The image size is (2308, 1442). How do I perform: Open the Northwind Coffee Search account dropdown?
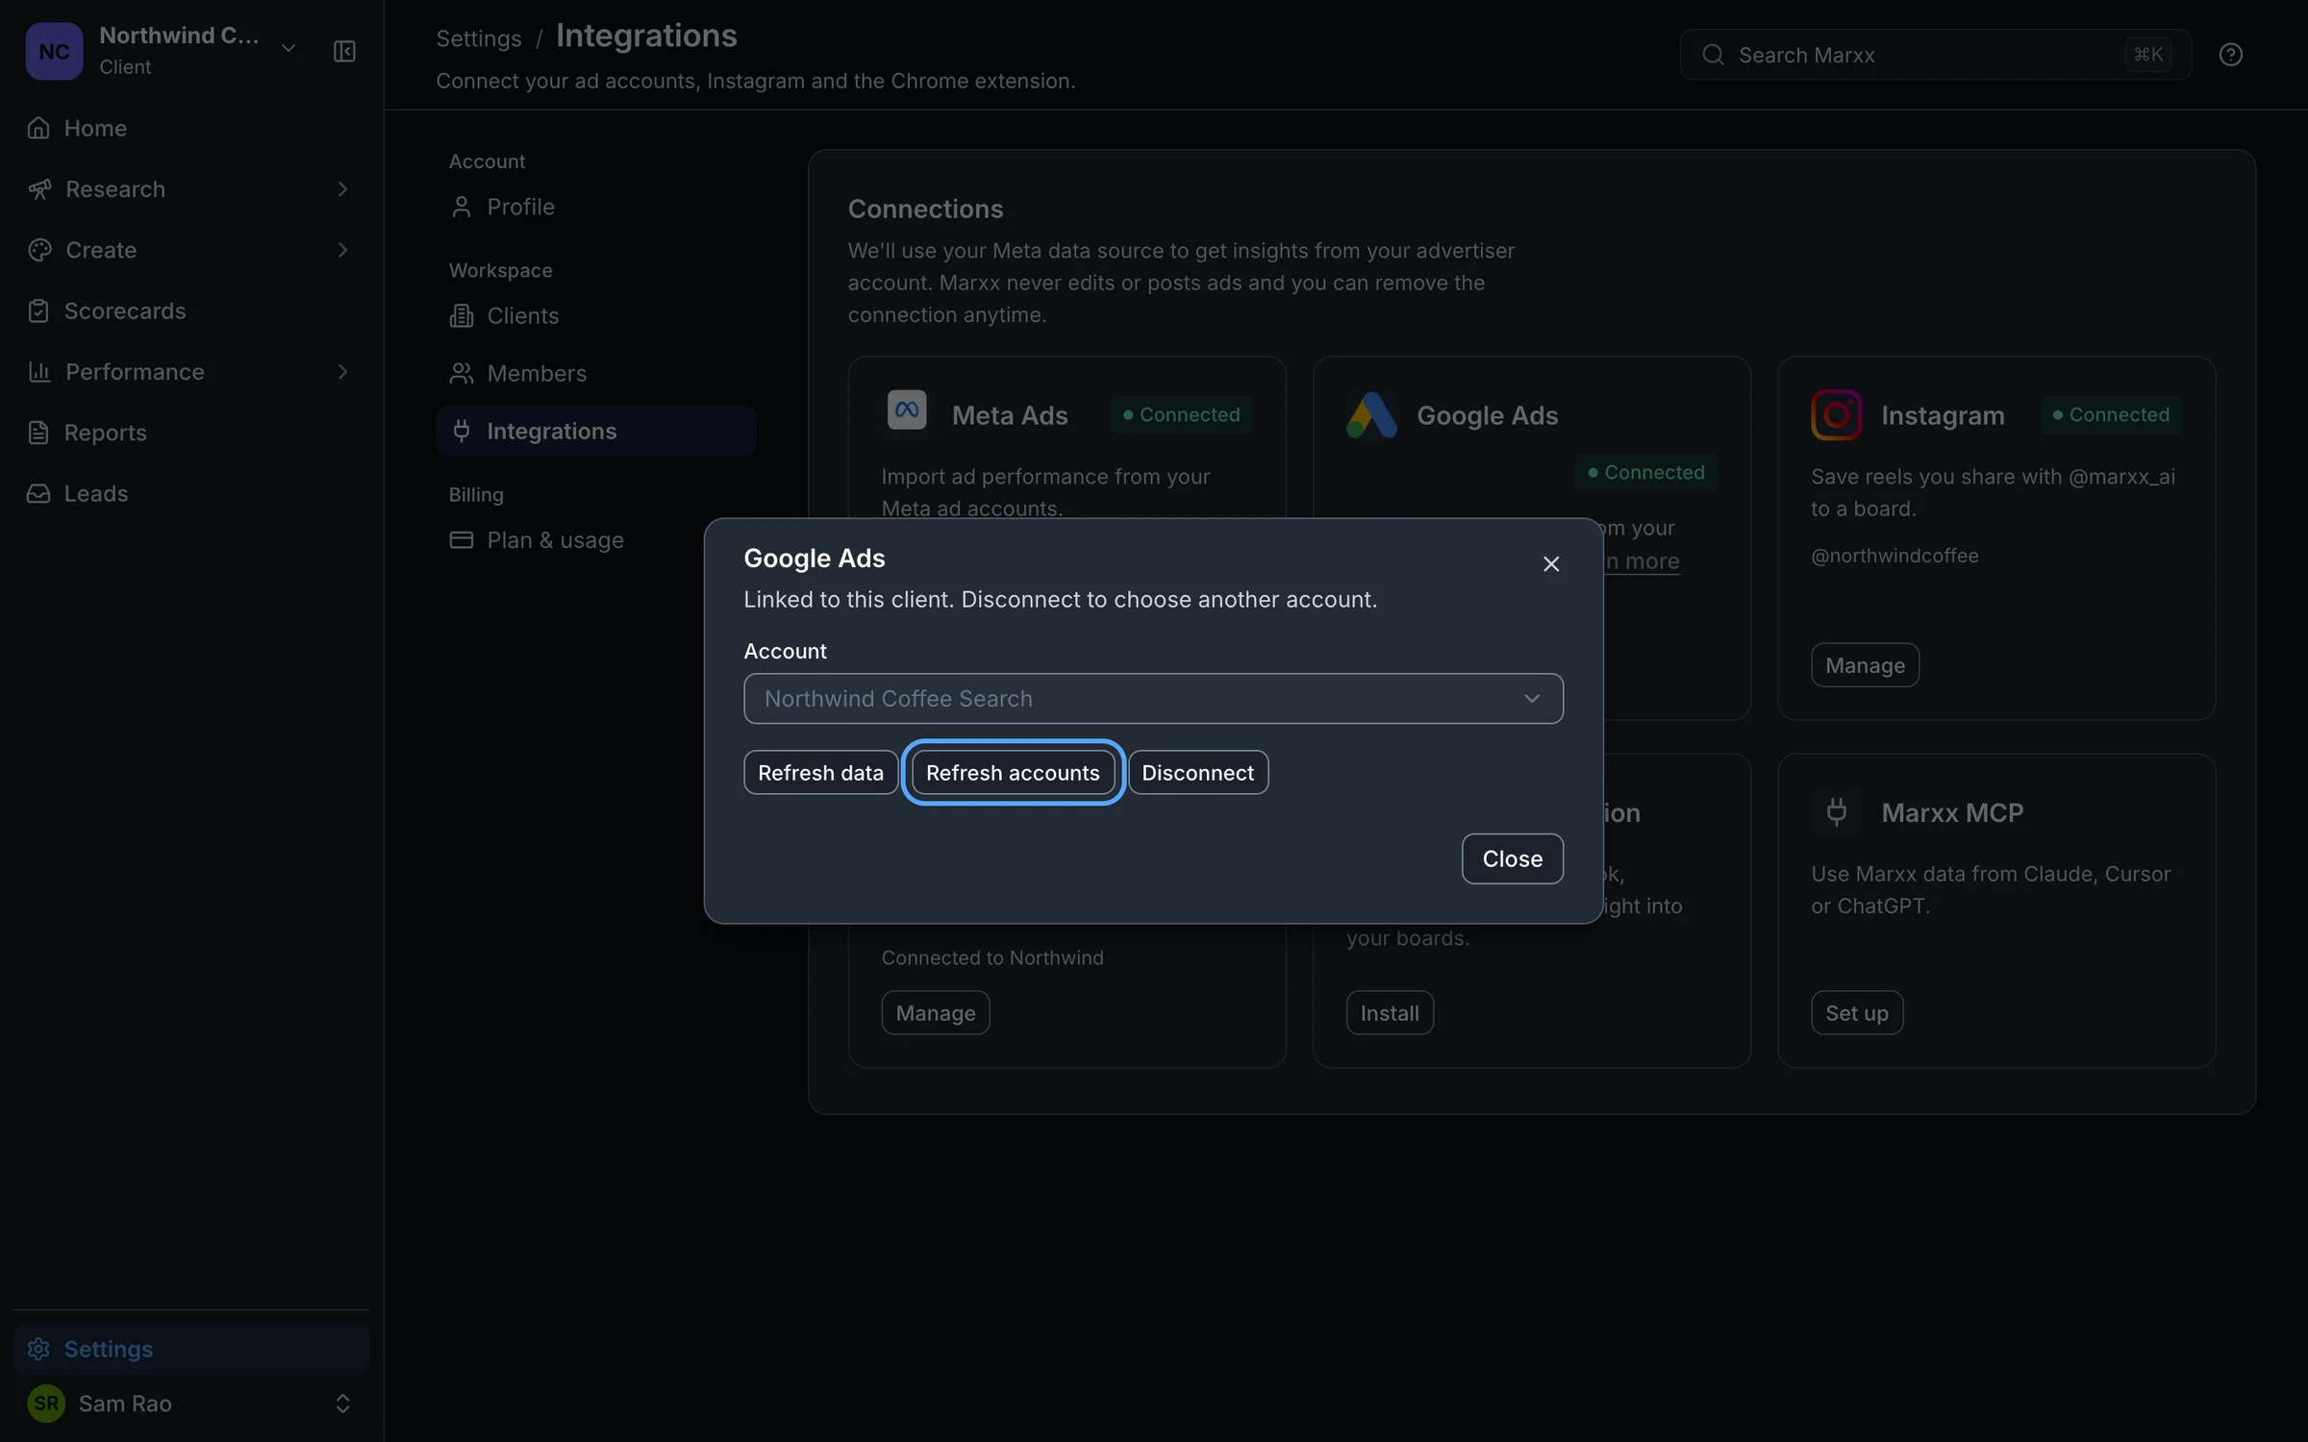pos(1153,699)
